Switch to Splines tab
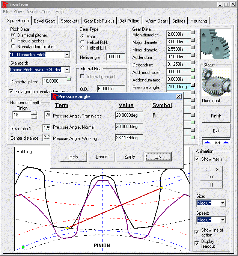Image resolution: width=238 pixels, height=256 pixels. point(179,21)
